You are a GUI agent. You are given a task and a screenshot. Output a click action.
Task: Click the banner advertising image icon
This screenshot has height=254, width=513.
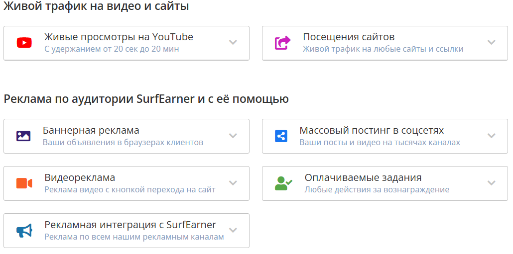click(x=23, y=136)
